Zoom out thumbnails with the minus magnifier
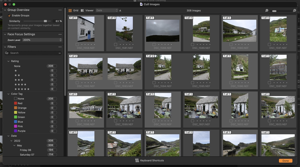300x167 pixels. coord(266,10)
